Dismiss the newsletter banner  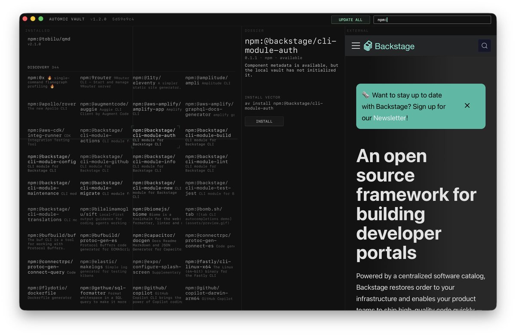467,106
